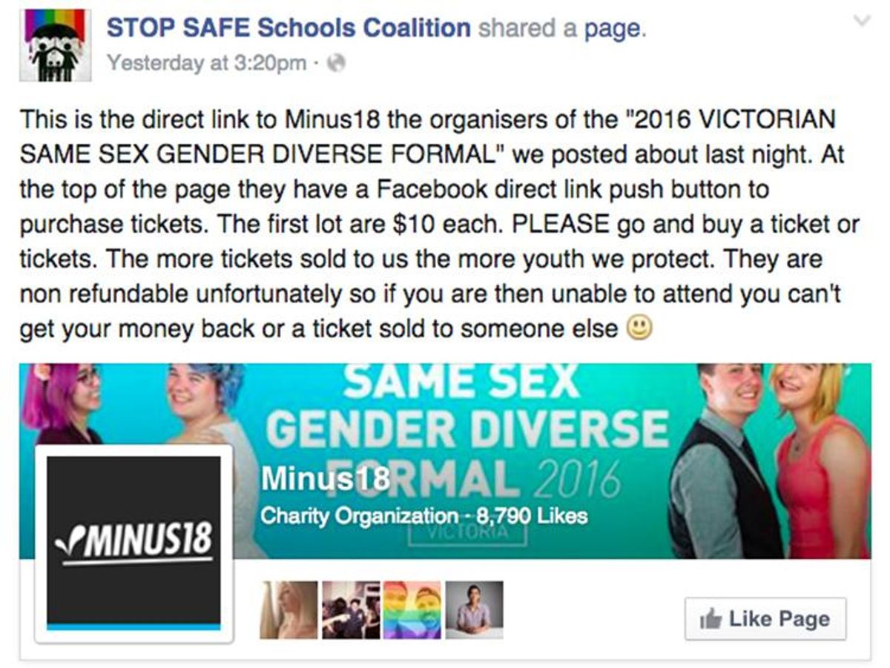Open the thumbnail of man in shirt
The height and width of the screenshot is (668, 890).
pyautogui.click(x=474, y=609)
